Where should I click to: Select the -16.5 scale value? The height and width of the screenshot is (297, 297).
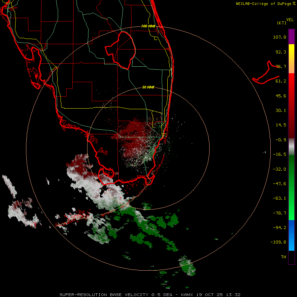tap(280, 154)
